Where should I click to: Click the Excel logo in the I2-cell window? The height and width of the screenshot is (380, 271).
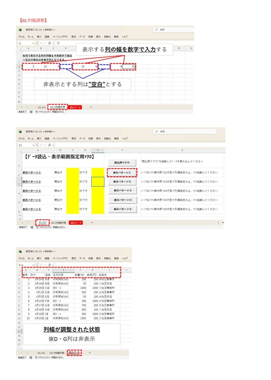click(x=20, y=30)
